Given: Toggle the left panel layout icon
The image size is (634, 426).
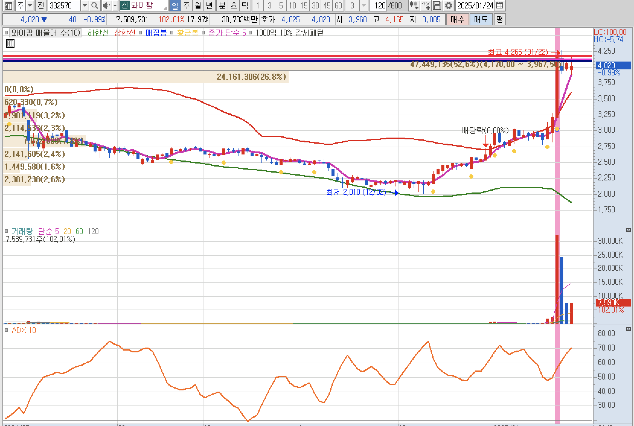Looking at the screenshot, I should [9, 5].
